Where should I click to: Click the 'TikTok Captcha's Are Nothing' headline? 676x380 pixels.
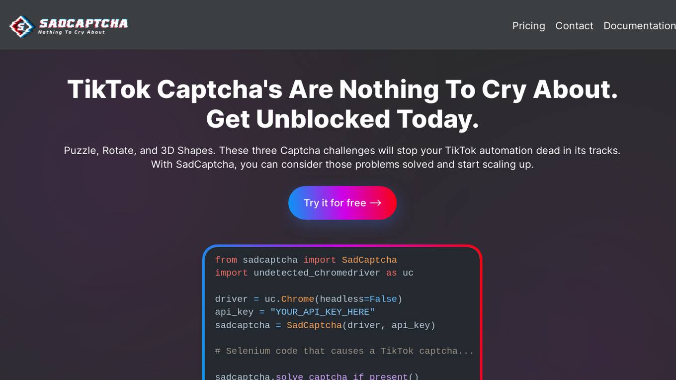(x=342, y=90)
